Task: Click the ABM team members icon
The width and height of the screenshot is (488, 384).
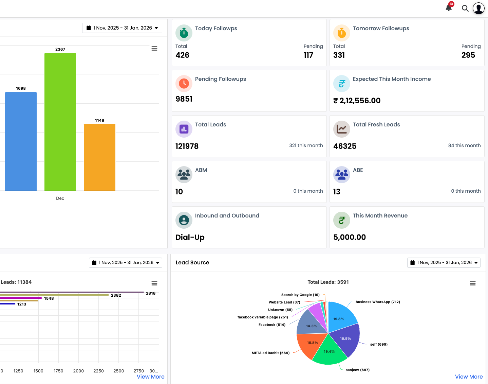Action: (x=184, y=175)
